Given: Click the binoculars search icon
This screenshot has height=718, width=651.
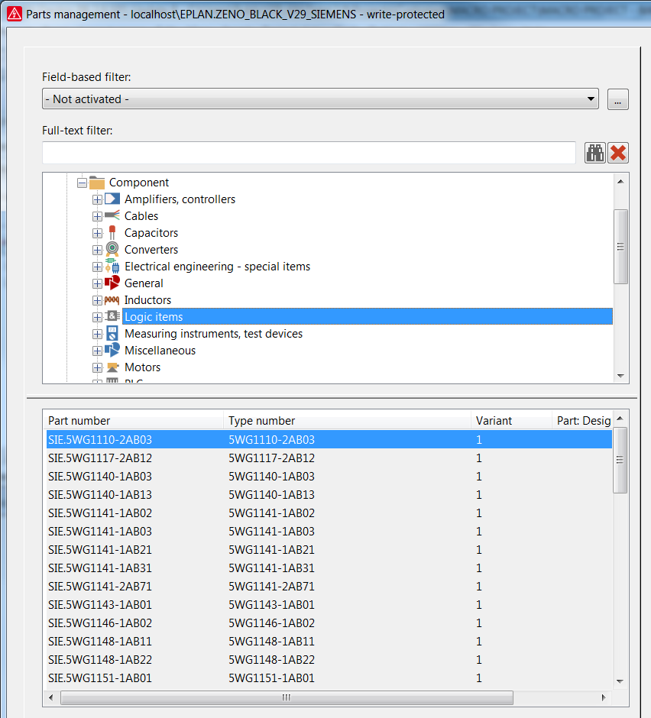Looking at the screenshot, I should tap(595, 153).
